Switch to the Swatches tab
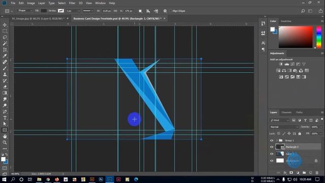 pos(286,21)
